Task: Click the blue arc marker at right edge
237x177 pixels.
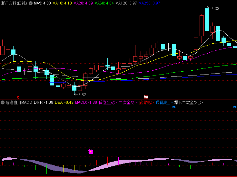Action: 235,107
